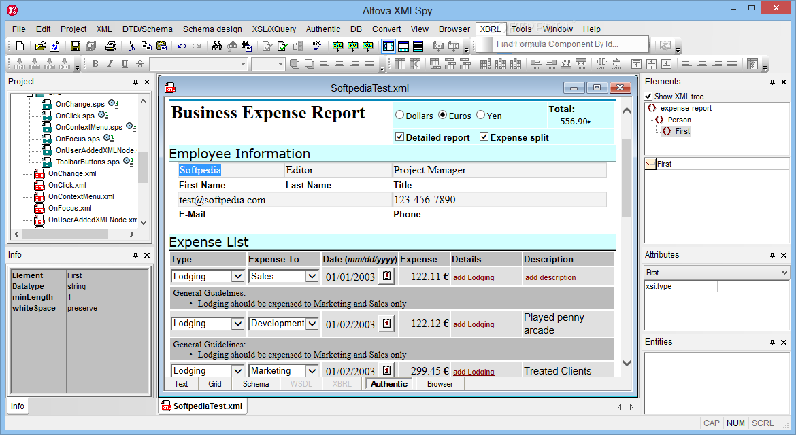
Task: Open the Marketing Expense To dropdown
Action: click(x=312, y=371)
